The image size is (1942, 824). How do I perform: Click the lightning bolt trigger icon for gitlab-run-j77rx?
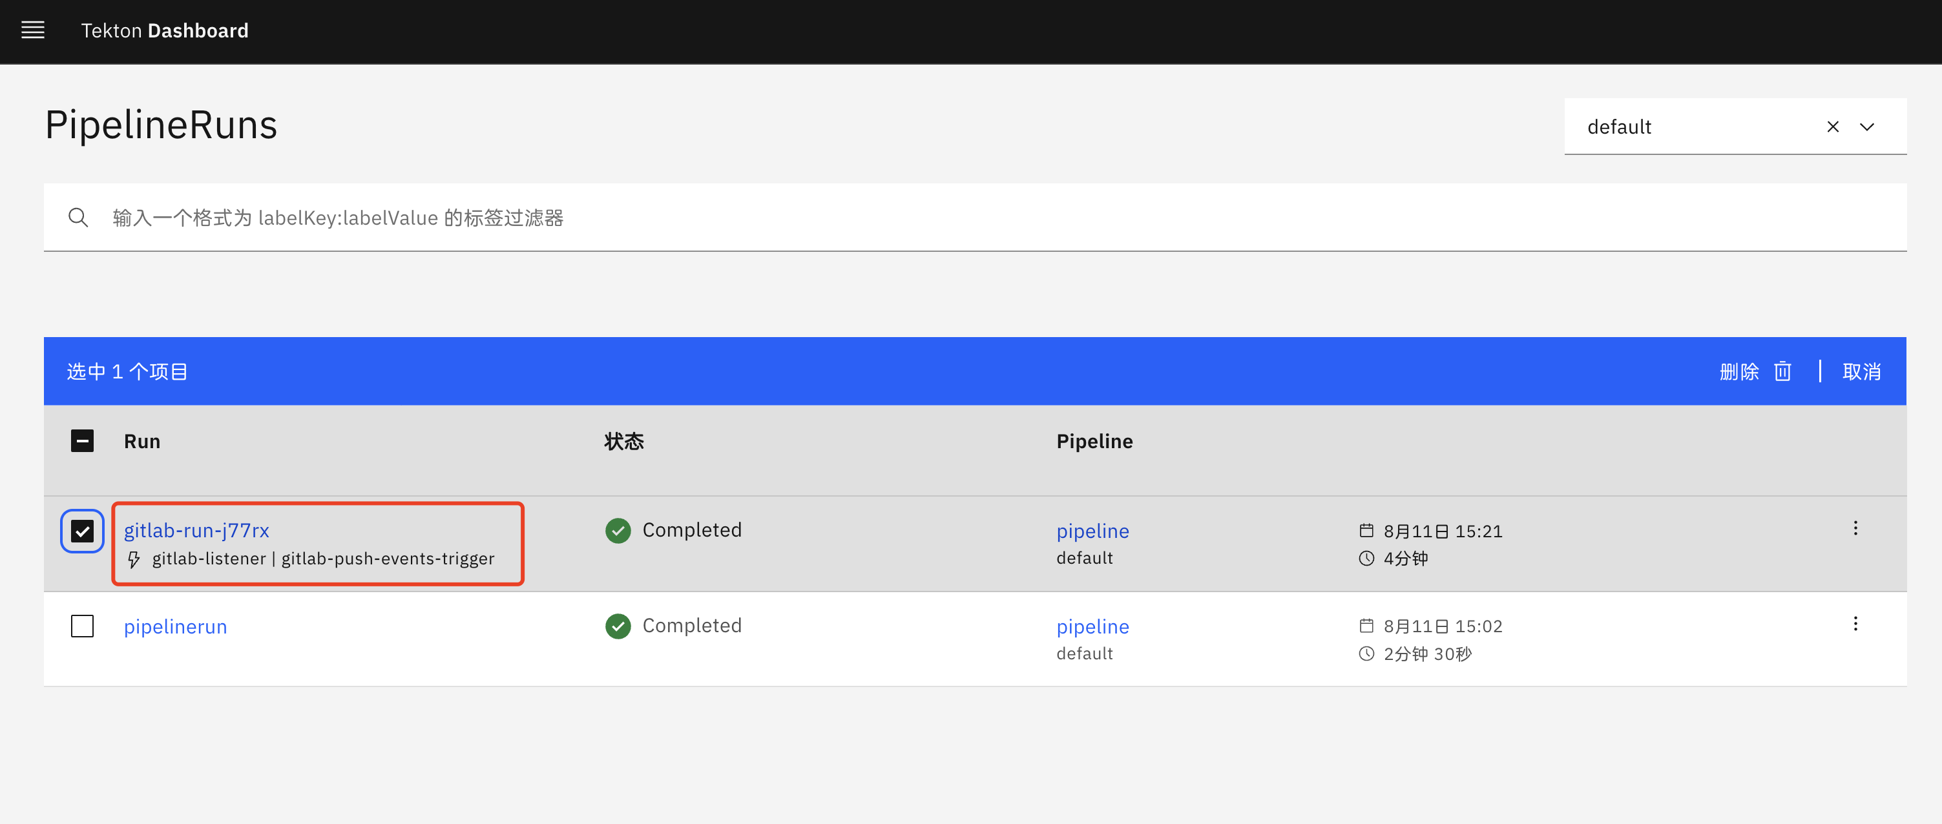(x=132, y=558)
